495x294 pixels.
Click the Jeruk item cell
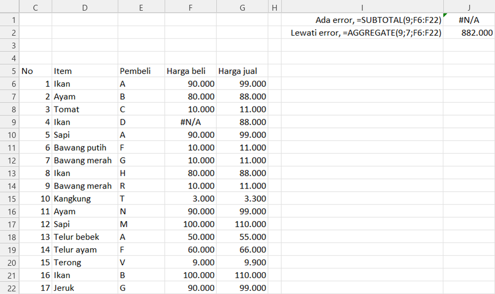coord(85,288)
